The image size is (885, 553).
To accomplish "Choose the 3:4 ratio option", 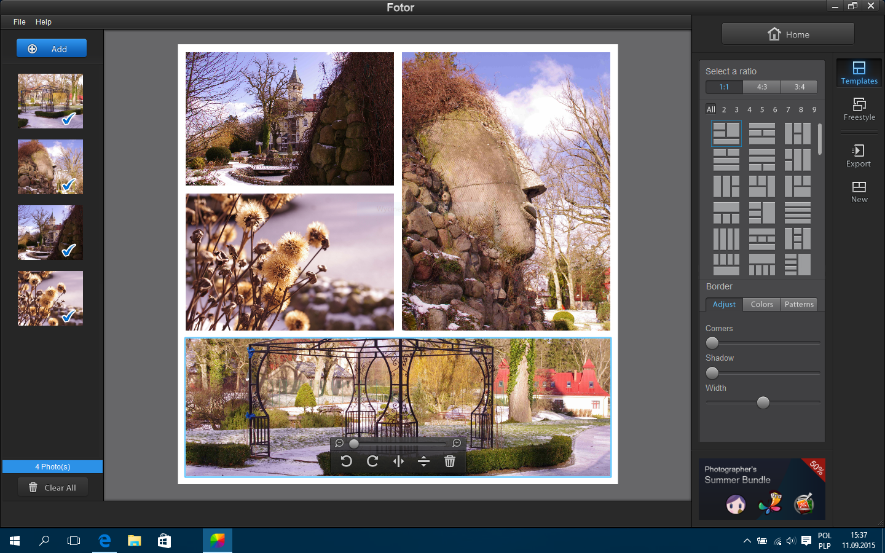I will [800, 87].
